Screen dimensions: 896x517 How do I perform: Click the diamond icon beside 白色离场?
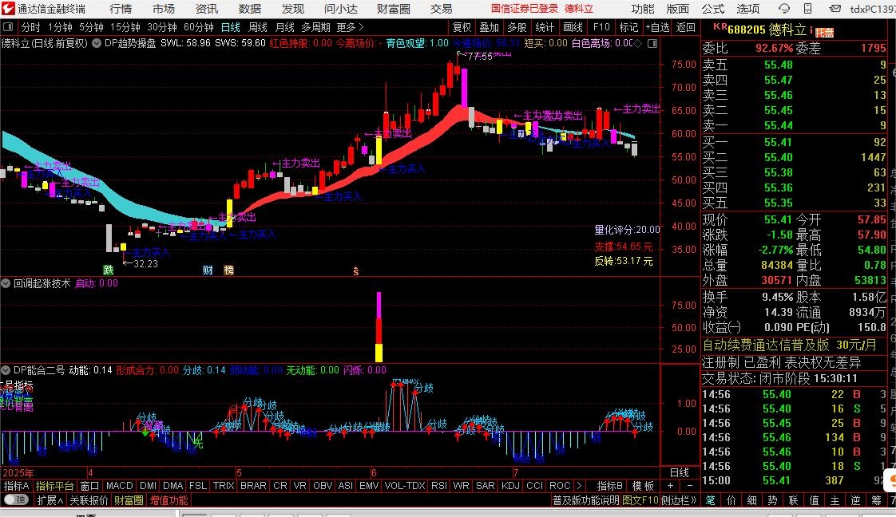pyautogui.click(x=638, y=43)
